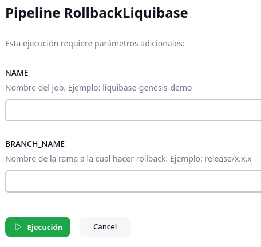Click the BRANCH_NAME parameter label
Screen dimensions: 261x247
point(35,144)
